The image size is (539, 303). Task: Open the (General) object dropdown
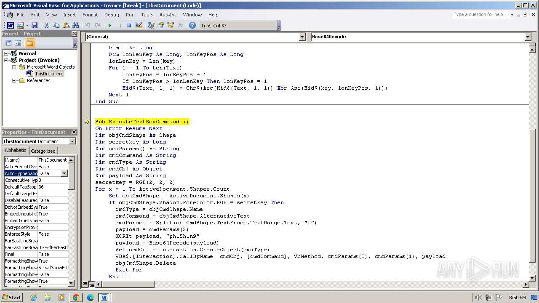pos(302,37)
